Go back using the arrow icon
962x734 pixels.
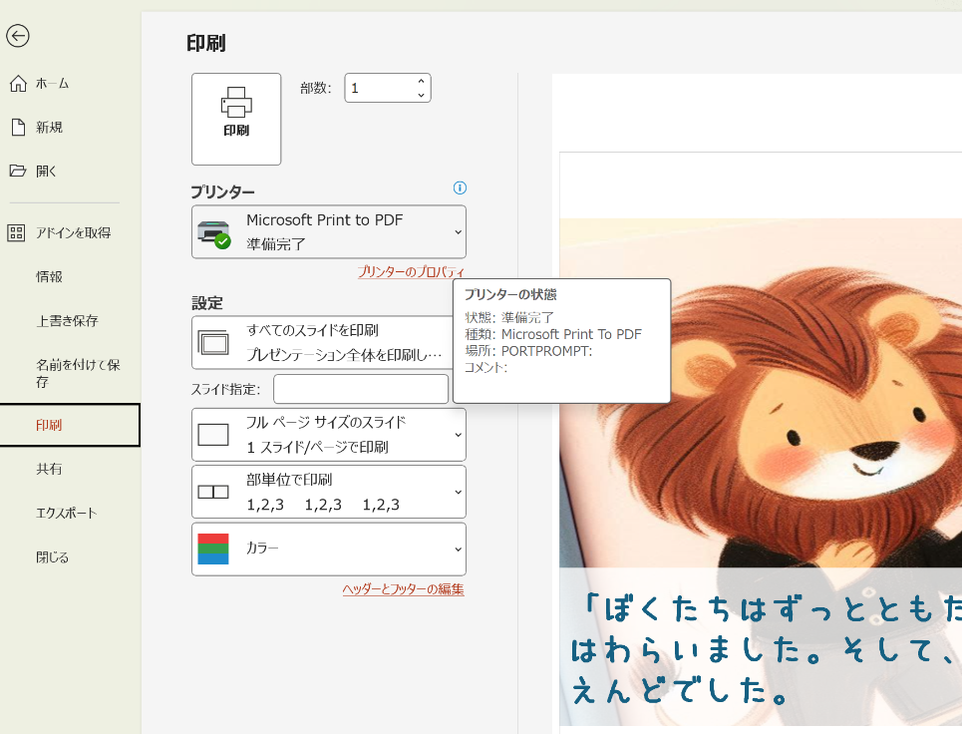(18, 36)
